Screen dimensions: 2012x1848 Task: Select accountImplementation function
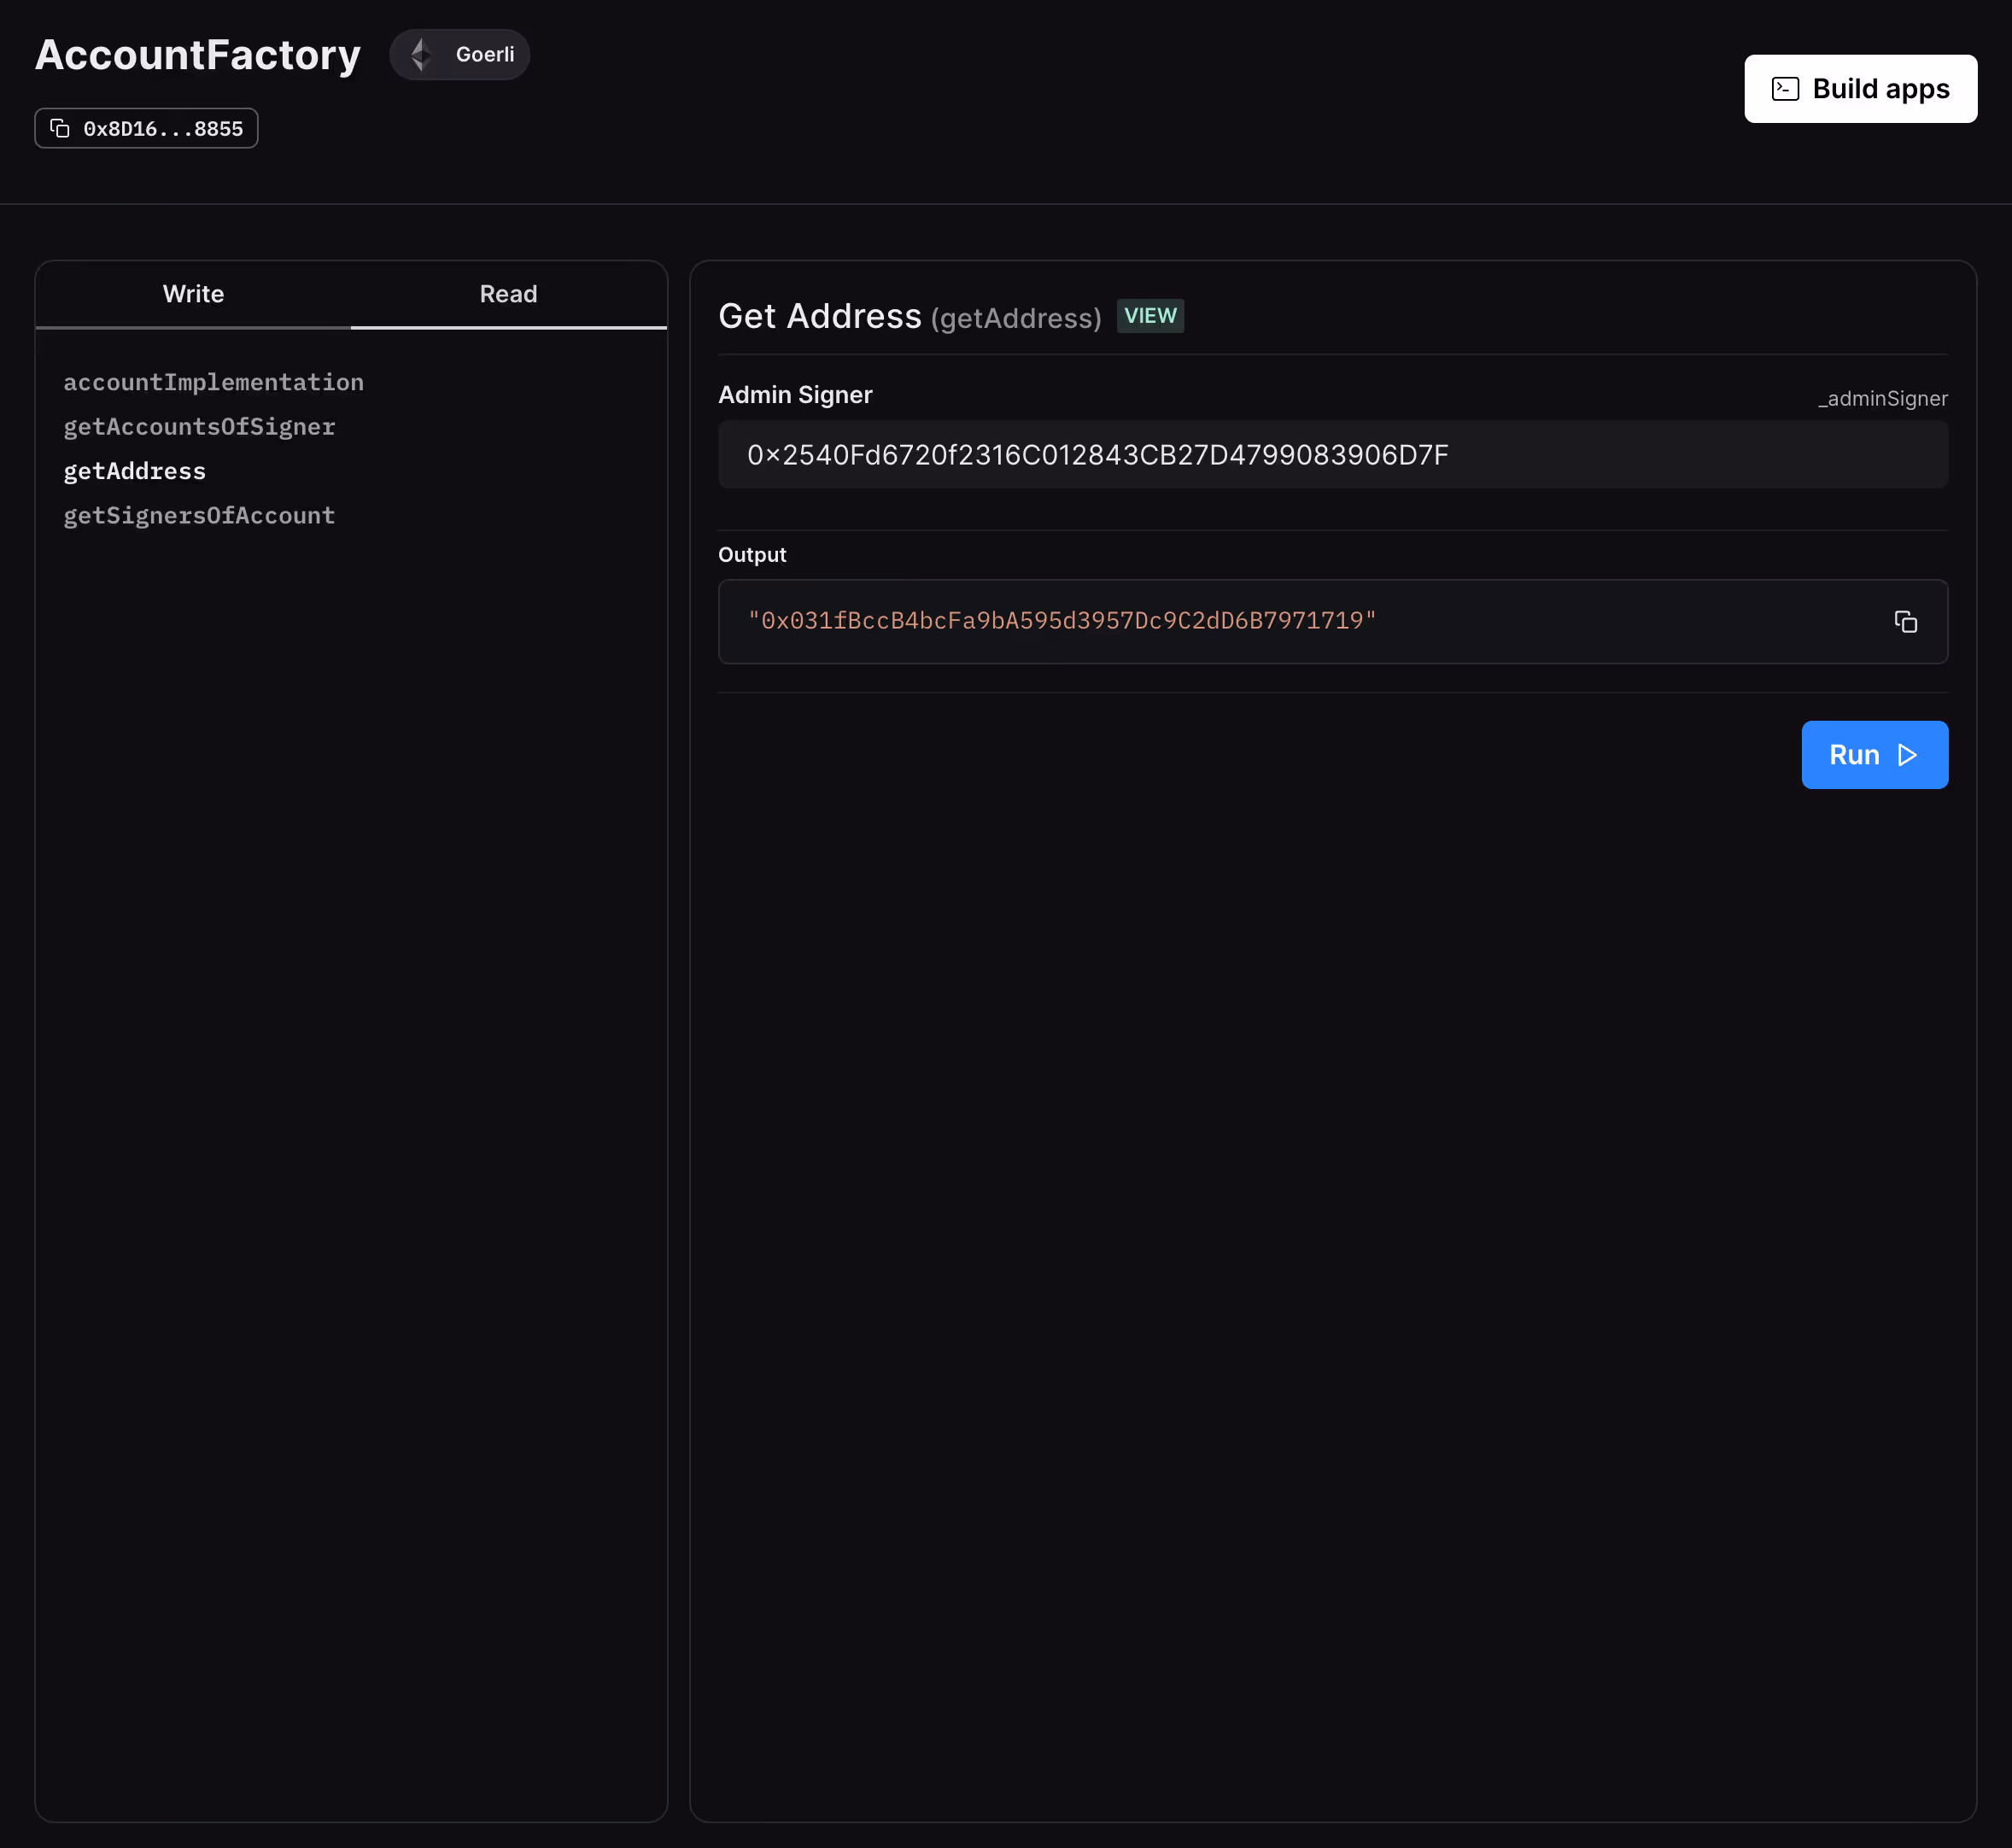tap(213, 382)
